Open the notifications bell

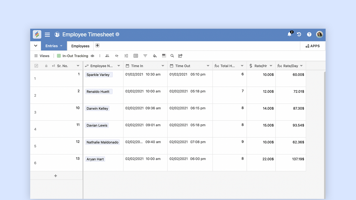tap(289, 34)
